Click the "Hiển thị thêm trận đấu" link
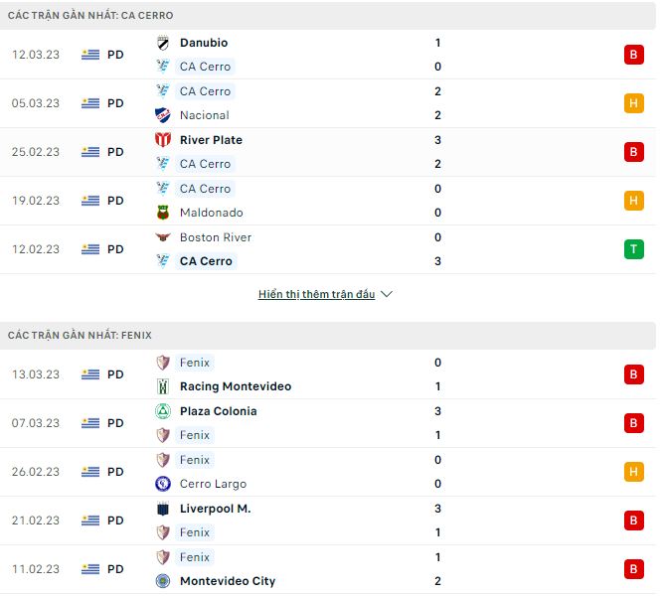This screenshot has width=661, height=596. (x=316, y=295)
